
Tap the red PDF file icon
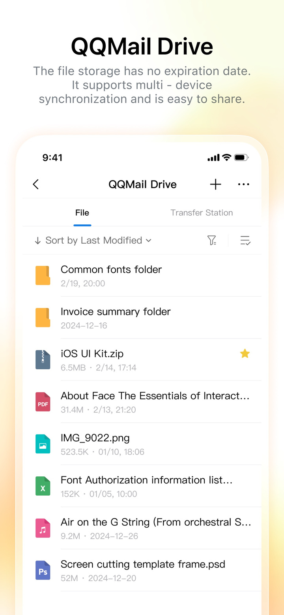pos(43,402)
